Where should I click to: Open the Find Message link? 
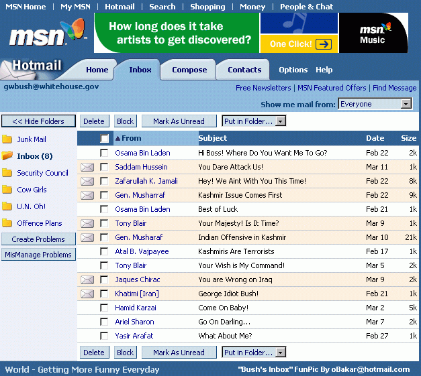tap(394, 88)
